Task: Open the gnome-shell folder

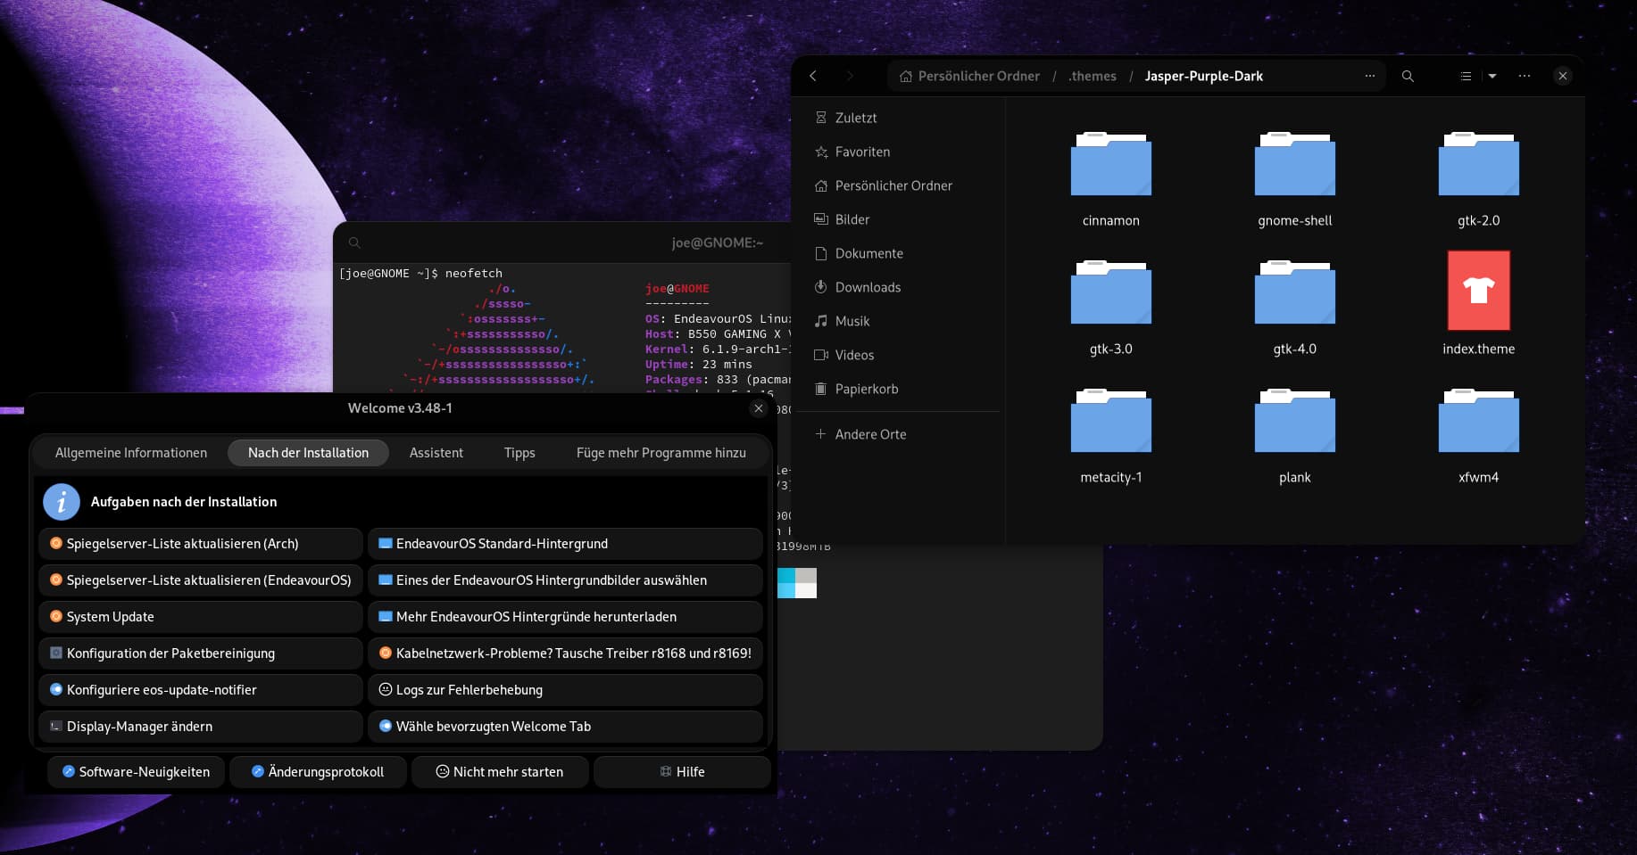Action: coord(1294,180)
